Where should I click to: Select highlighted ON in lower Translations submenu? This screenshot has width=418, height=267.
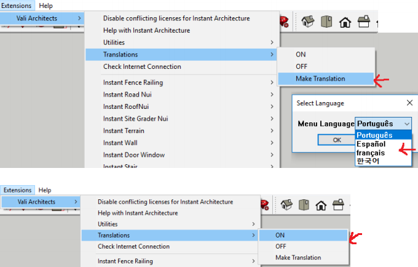[x=304, y=235]
